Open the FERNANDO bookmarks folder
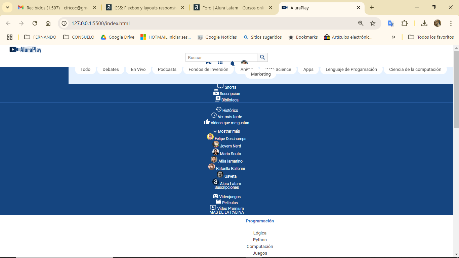 click(40, 37)
